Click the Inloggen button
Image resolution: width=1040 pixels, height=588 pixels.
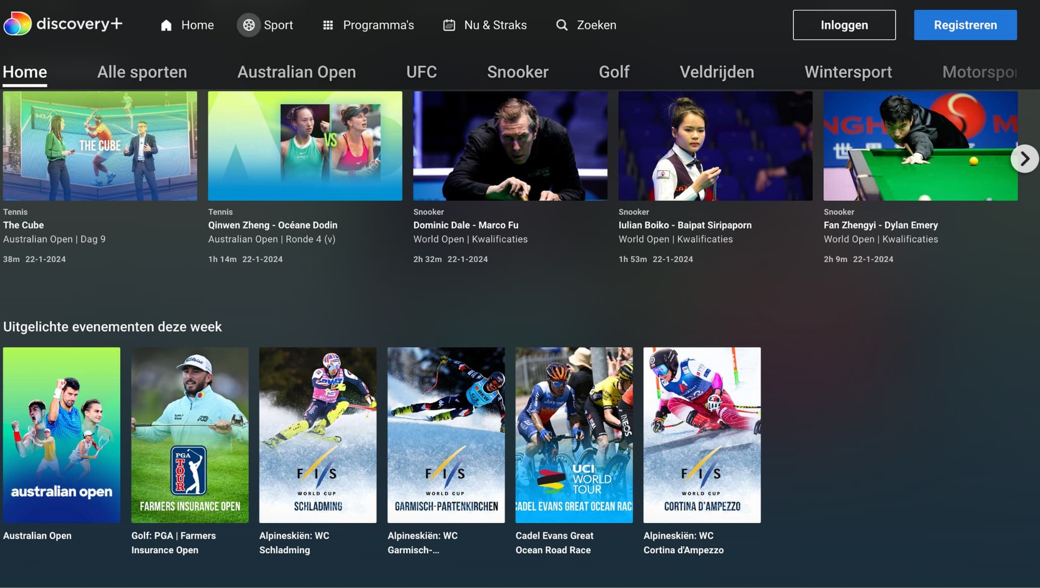tap(844, 25)
